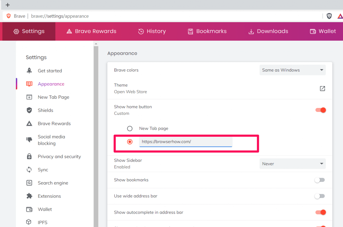The image size is (343, 227).
Task: Select the Search engine magnifier icon
Action: coord(29,183)
